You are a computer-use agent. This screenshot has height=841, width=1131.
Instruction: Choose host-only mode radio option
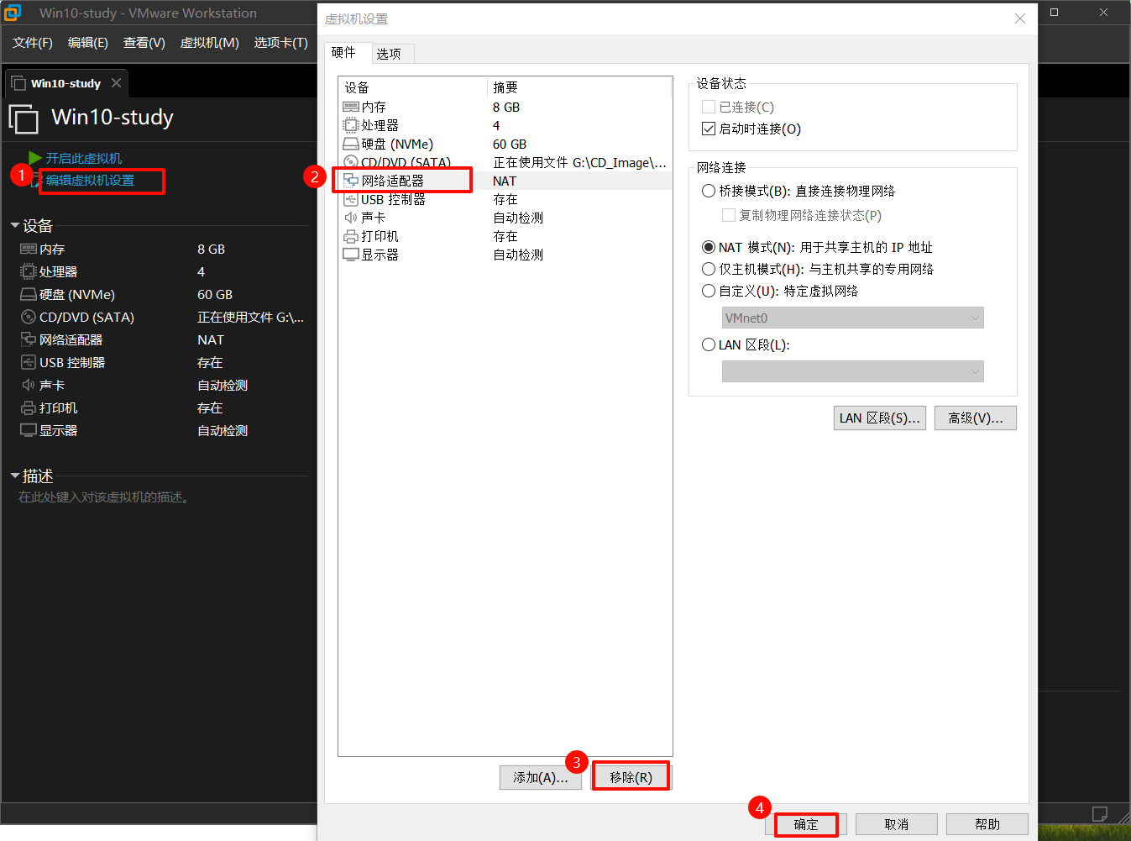pyautogui.click(x=709, y=269)
